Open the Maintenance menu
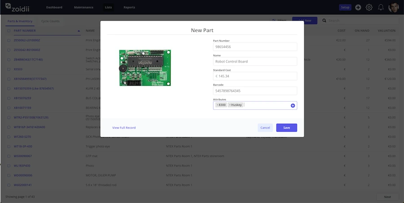Image resolution: width=404 pixels, height=203 pixels. (83, 8)
